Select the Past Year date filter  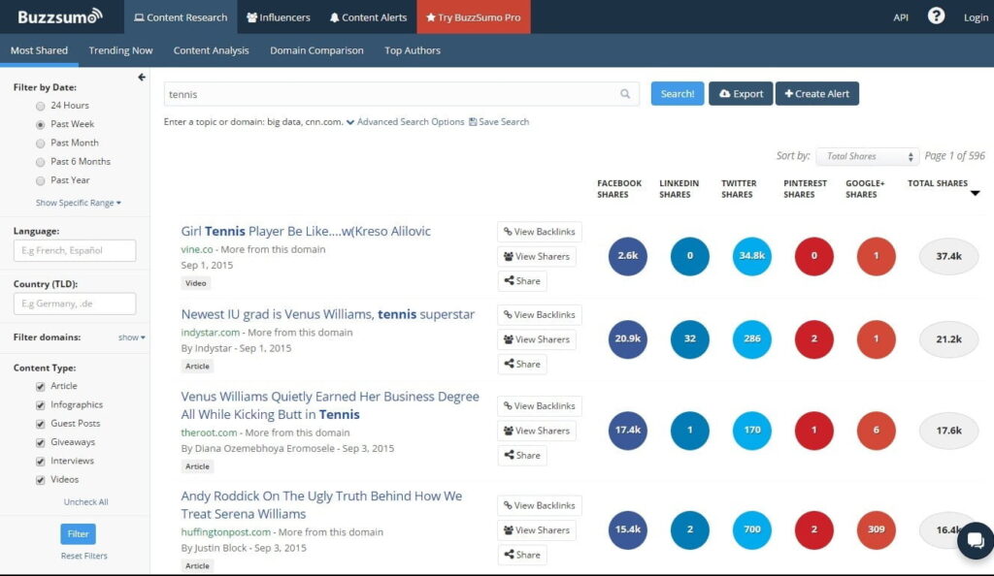pos(41,180)
